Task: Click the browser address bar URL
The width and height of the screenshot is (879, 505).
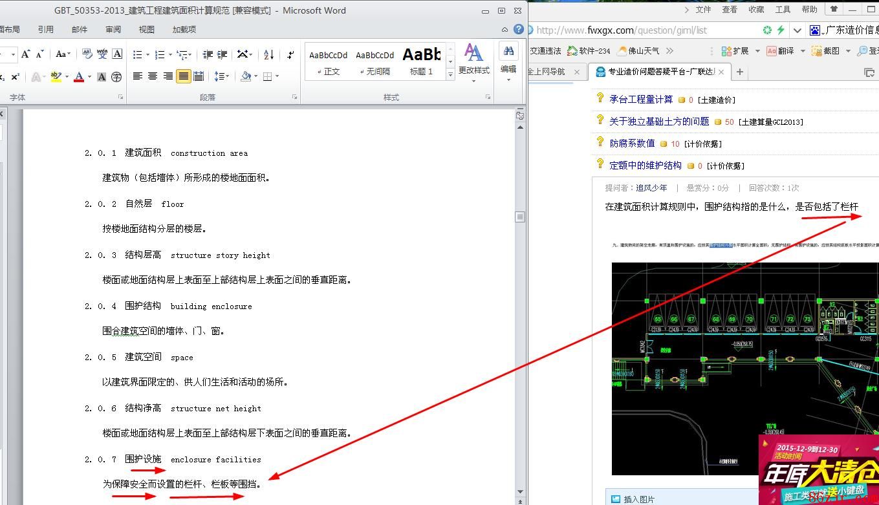Action: [x=622, y=30]
